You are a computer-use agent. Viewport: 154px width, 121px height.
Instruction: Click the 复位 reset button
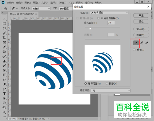coord(141,22)
